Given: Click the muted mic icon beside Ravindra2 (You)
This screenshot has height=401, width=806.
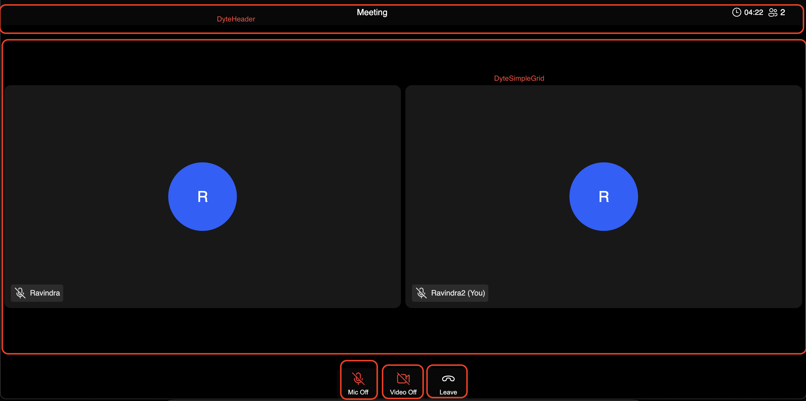Looking at the screenshot, I should pyautogui.click(x=421, y=293).
